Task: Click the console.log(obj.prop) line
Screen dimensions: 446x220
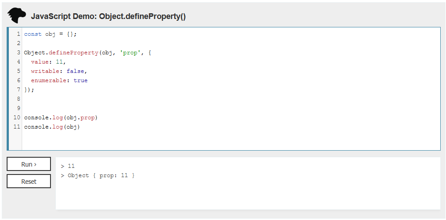Action: pos(61,118)
